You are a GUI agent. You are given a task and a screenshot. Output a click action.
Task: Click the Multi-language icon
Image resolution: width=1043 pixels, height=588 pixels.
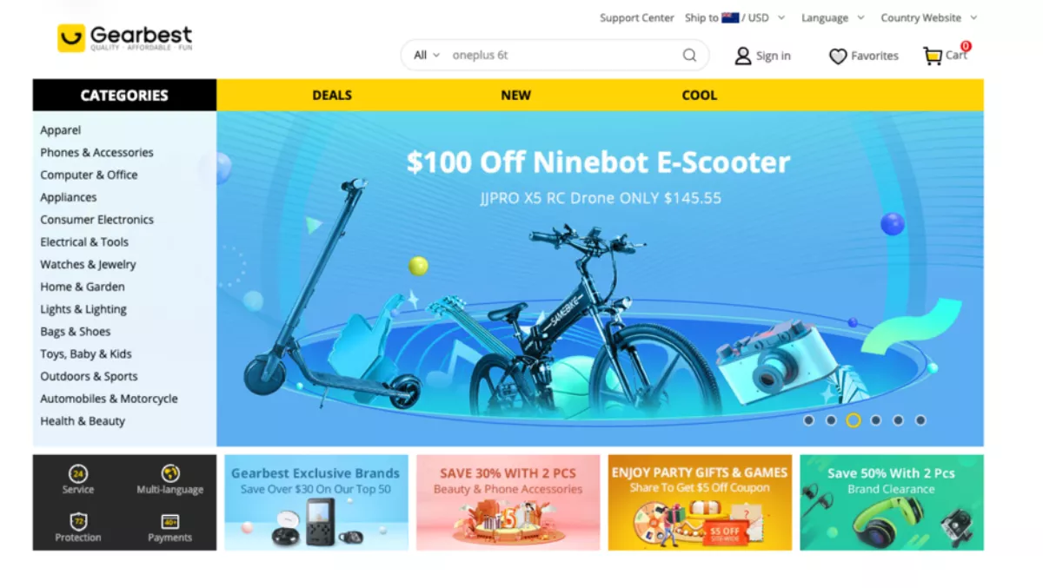click(x=170, y=473)
